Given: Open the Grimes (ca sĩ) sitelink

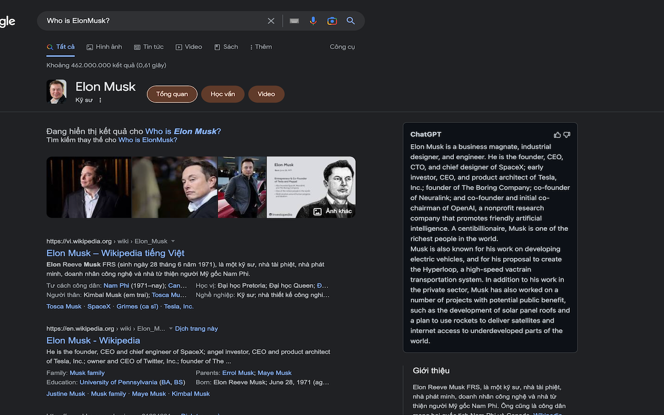Looking at the screenshot, I should (x=137, y=307).
